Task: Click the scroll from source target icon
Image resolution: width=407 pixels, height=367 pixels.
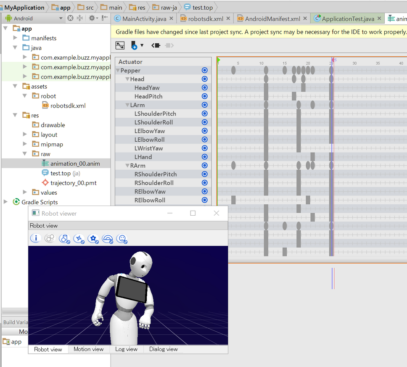Action: 70,18
